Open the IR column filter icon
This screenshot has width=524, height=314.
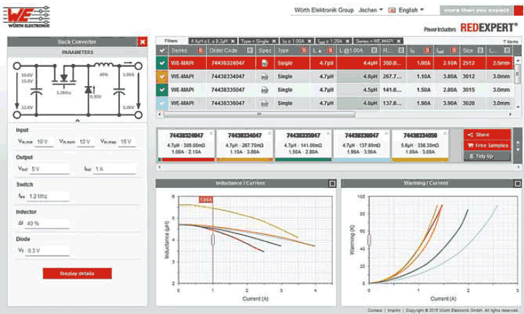coord(428,51)
